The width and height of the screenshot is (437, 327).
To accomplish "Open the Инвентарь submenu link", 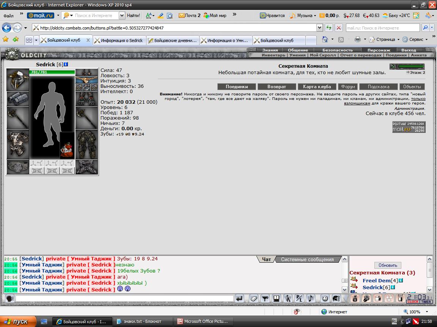I will pyautogui.click(x=274, y=55).
